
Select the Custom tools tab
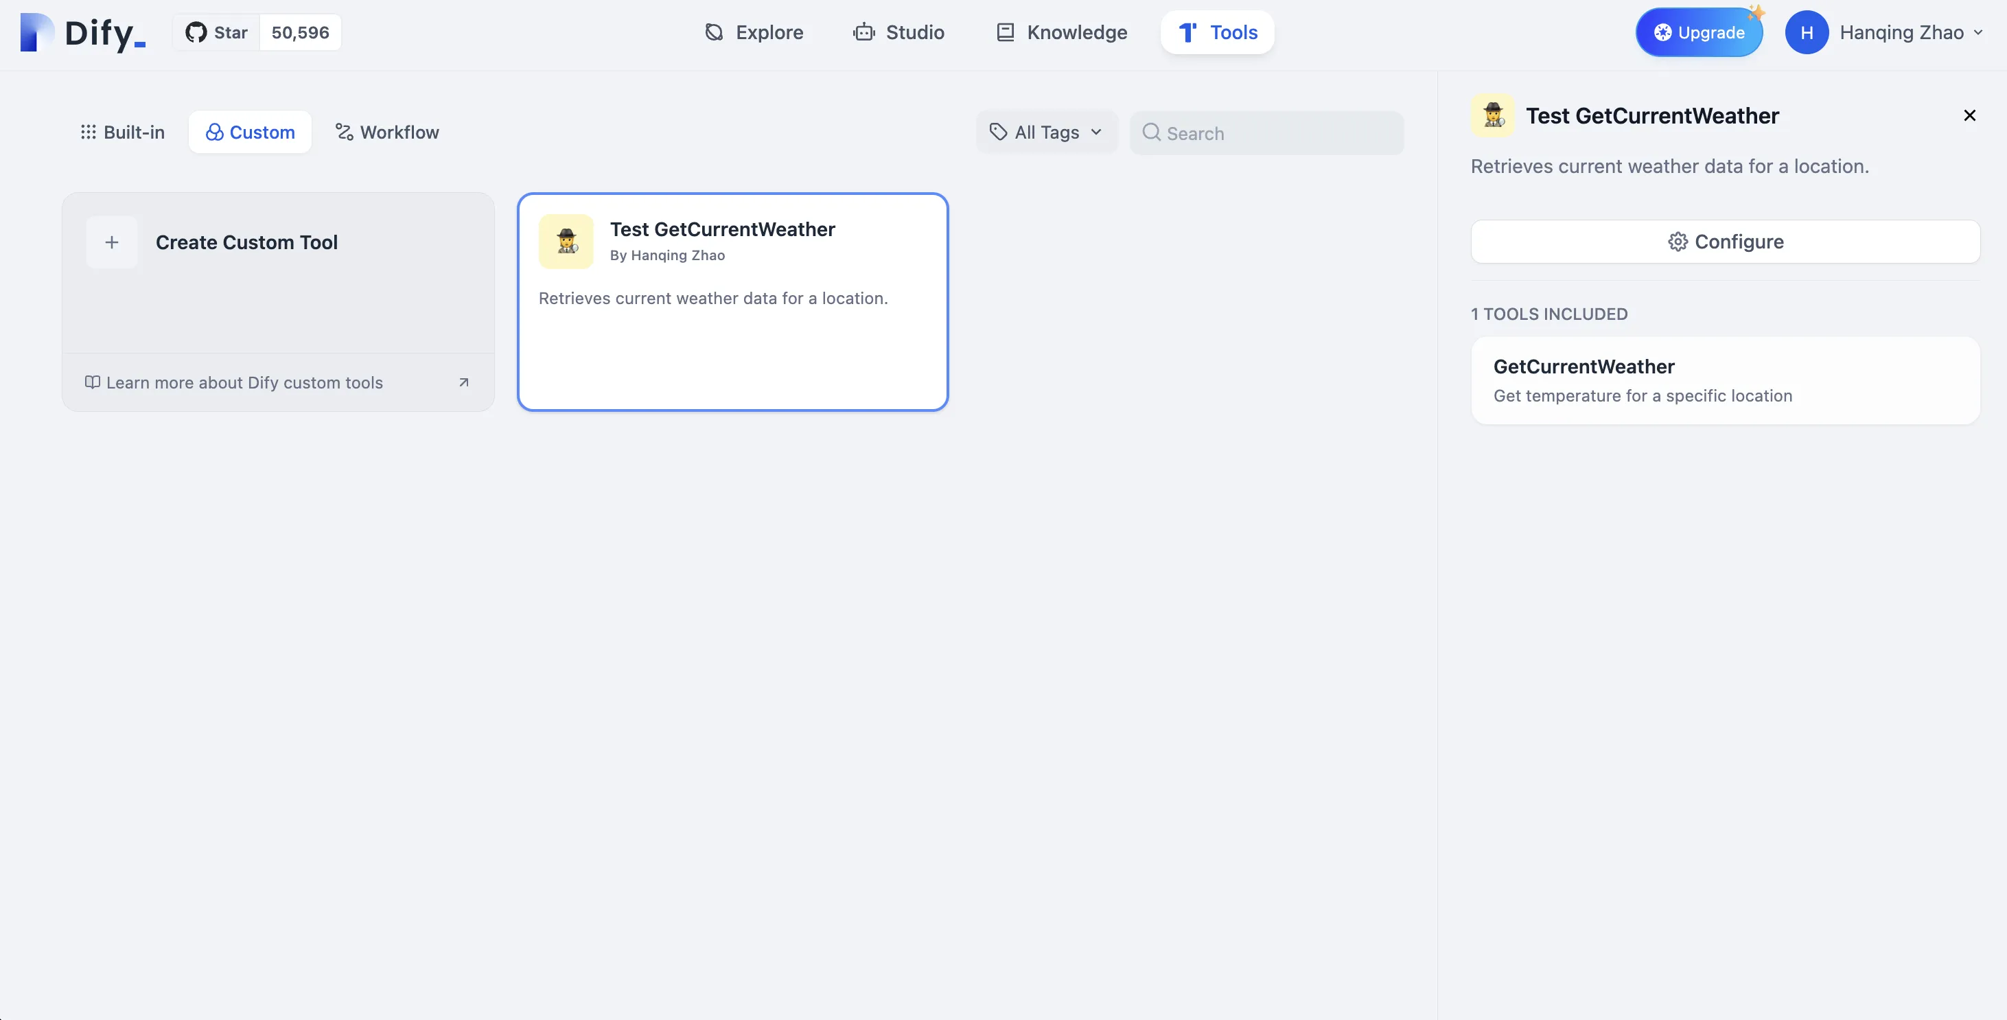pos(250,132)
